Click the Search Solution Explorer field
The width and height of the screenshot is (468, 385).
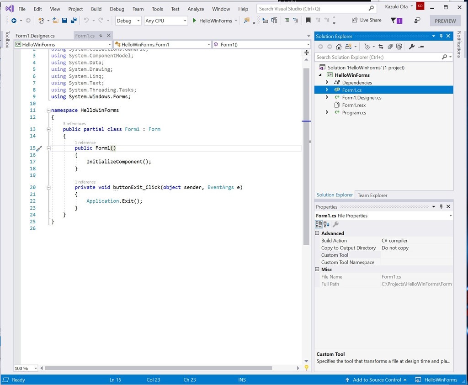pos(384,57)
